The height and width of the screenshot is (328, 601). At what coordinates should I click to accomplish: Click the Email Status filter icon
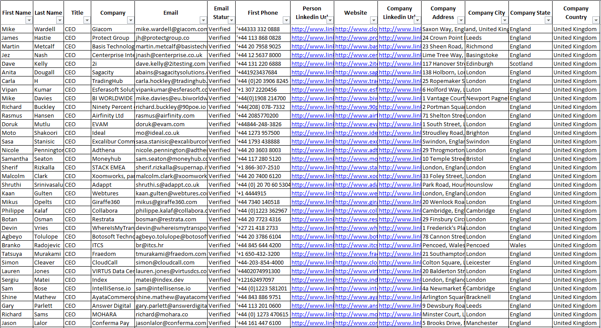(231, 20)
